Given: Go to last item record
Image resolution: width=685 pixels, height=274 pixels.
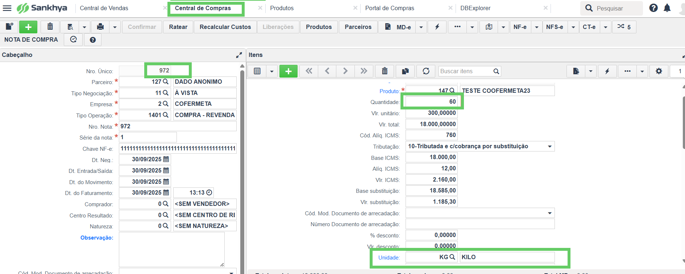Looking at the screenshot, I should (x=364, y=71).
